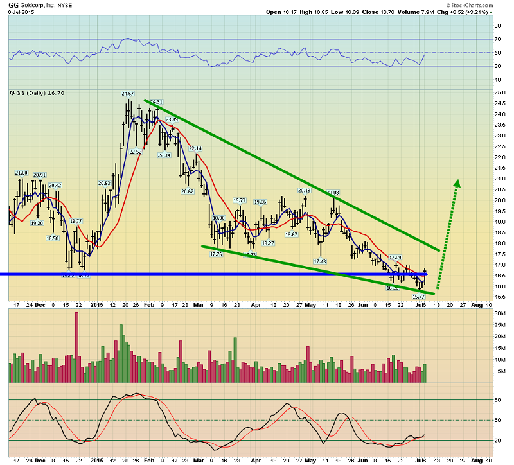The image size is (514, 465).
Task: Select the 22.52 low price label
Action: 136,152
